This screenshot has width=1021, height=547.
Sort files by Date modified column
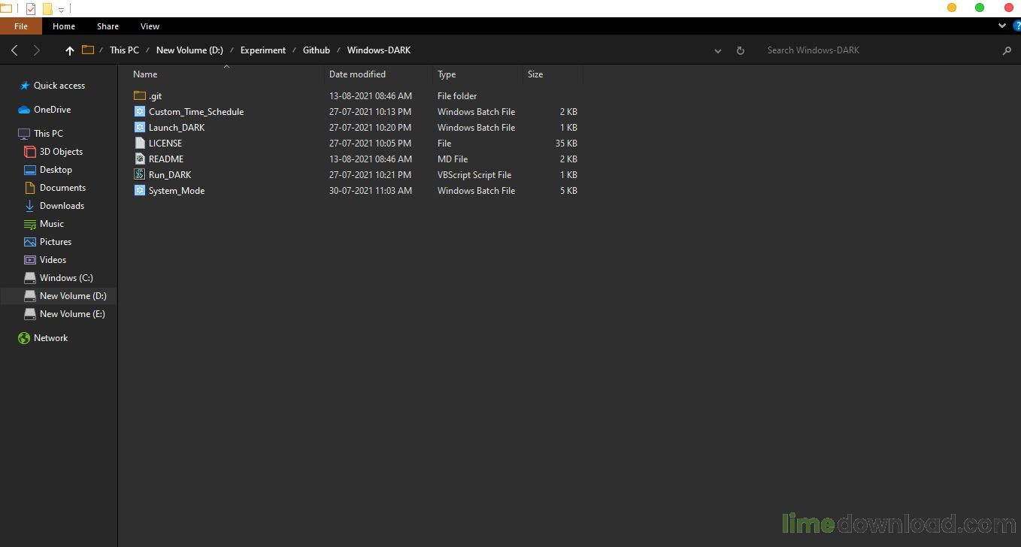357,74
